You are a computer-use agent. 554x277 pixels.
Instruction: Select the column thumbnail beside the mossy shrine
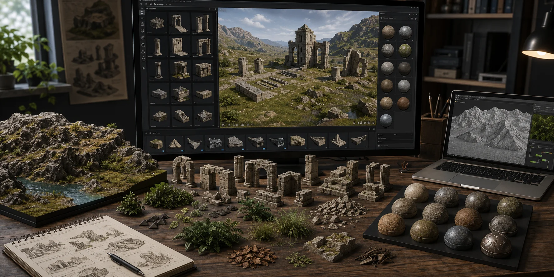pyautogui.click(x=158, y=70)
